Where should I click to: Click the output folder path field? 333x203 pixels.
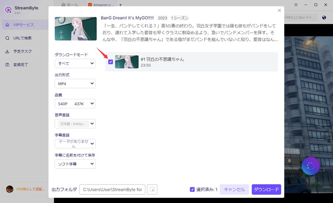pos(112,189)
